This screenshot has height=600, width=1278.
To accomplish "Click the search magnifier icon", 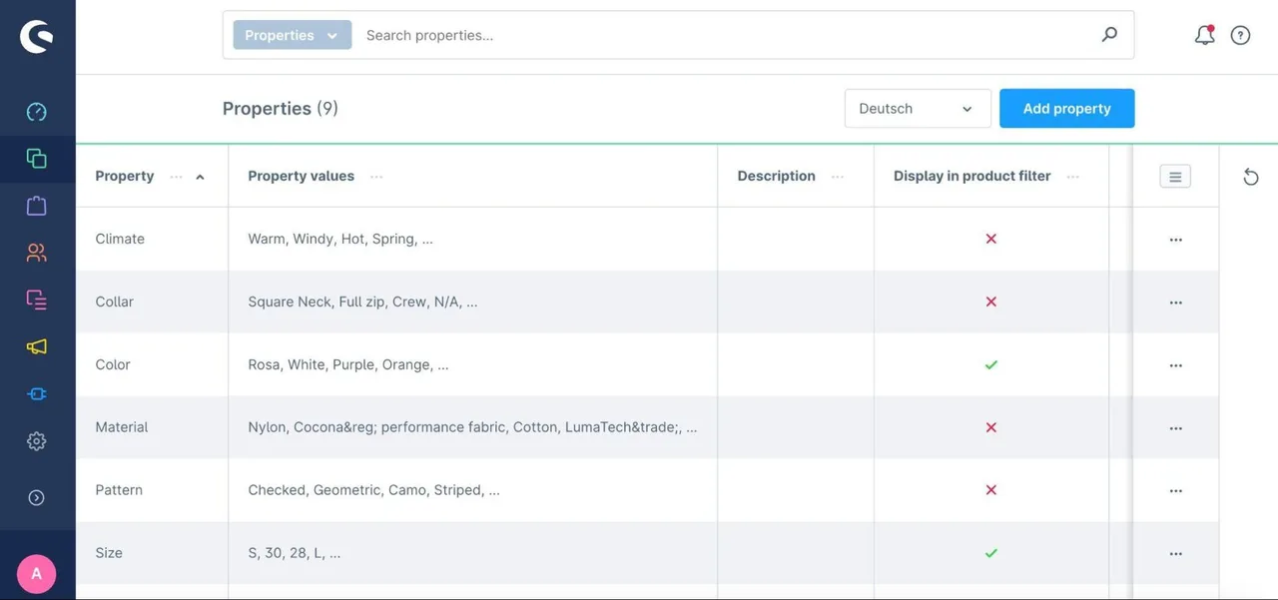I will (x=1109, y=35).
